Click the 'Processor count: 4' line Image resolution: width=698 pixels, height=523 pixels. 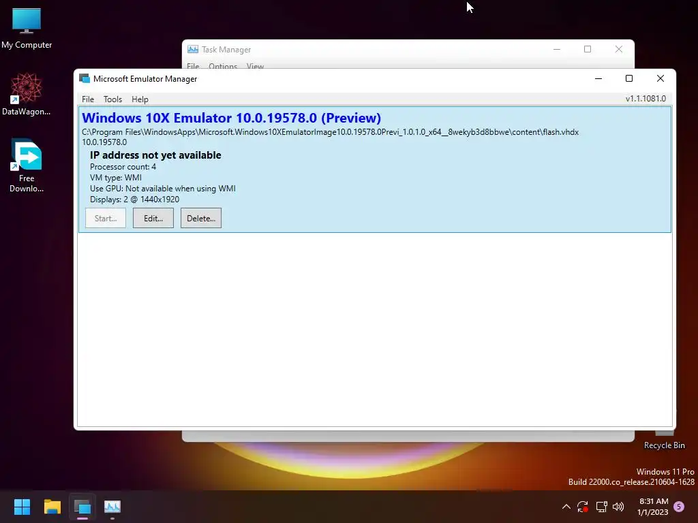click(x=123, y=167)
